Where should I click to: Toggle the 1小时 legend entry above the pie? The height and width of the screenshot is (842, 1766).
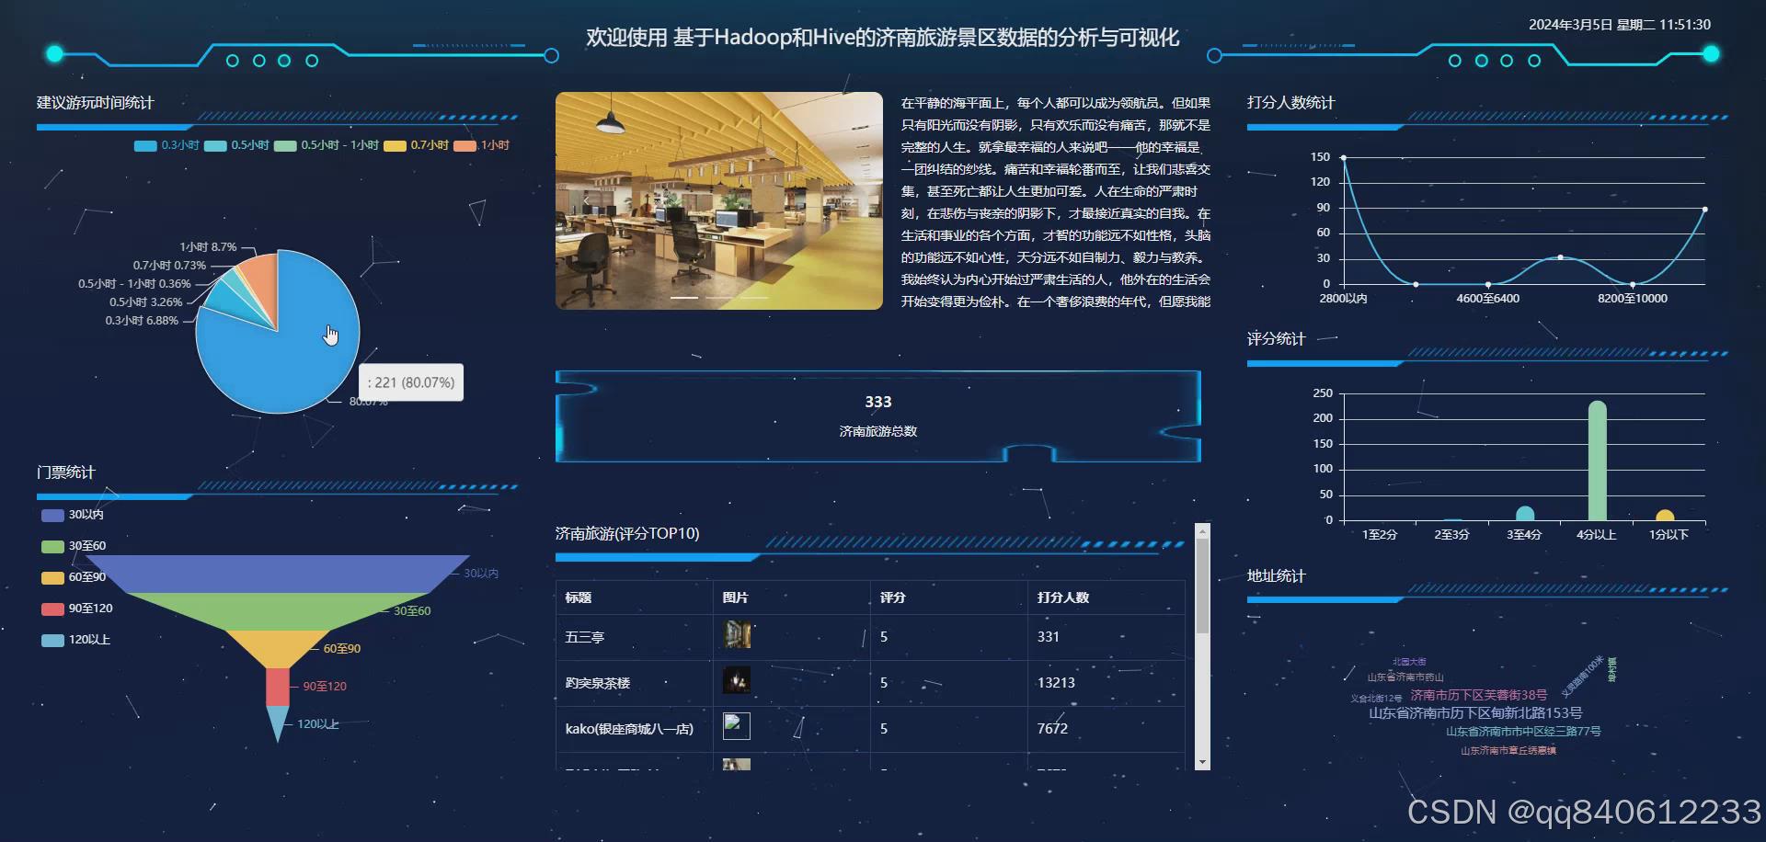click(481, 145)
